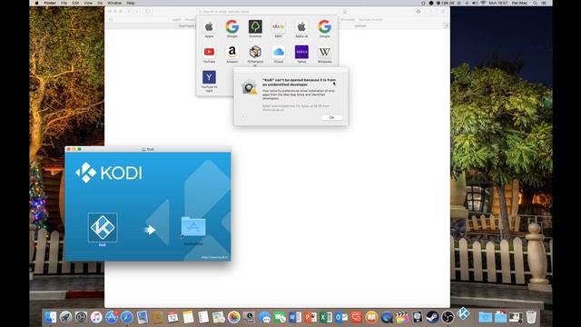Open the iCloud favorite in Safari
The width and height of the screenshot is (581, 327).
click(279, 53)
